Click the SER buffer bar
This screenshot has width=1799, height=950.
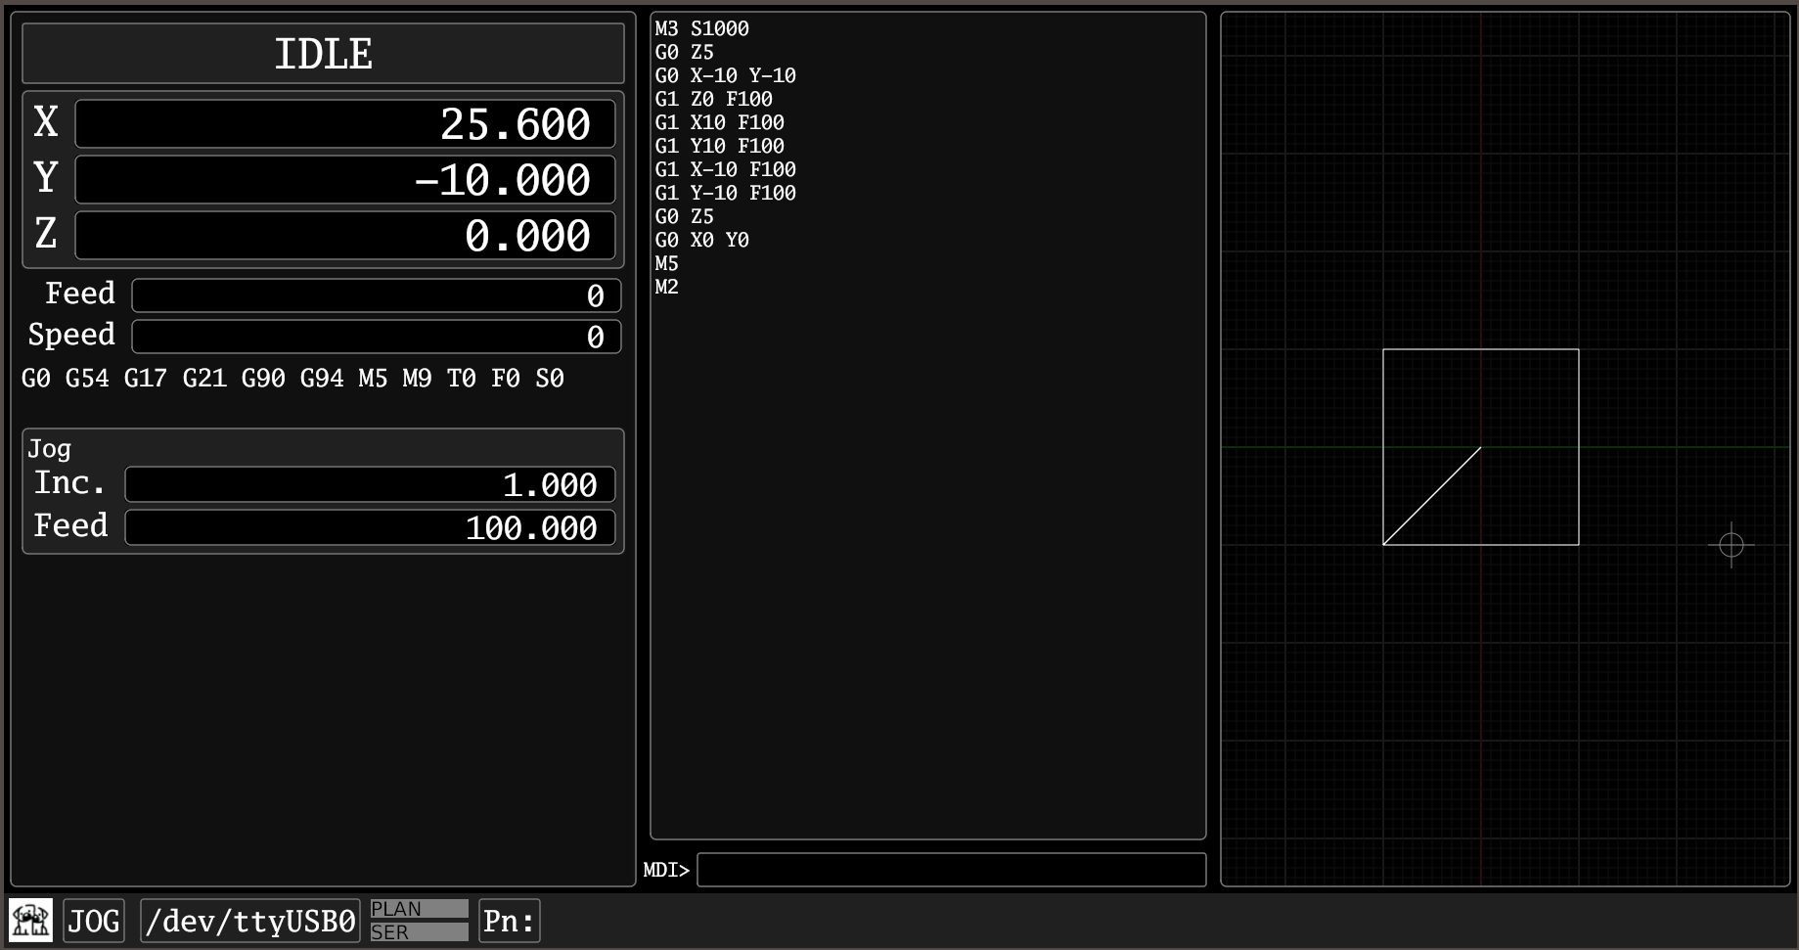(419, 932)
